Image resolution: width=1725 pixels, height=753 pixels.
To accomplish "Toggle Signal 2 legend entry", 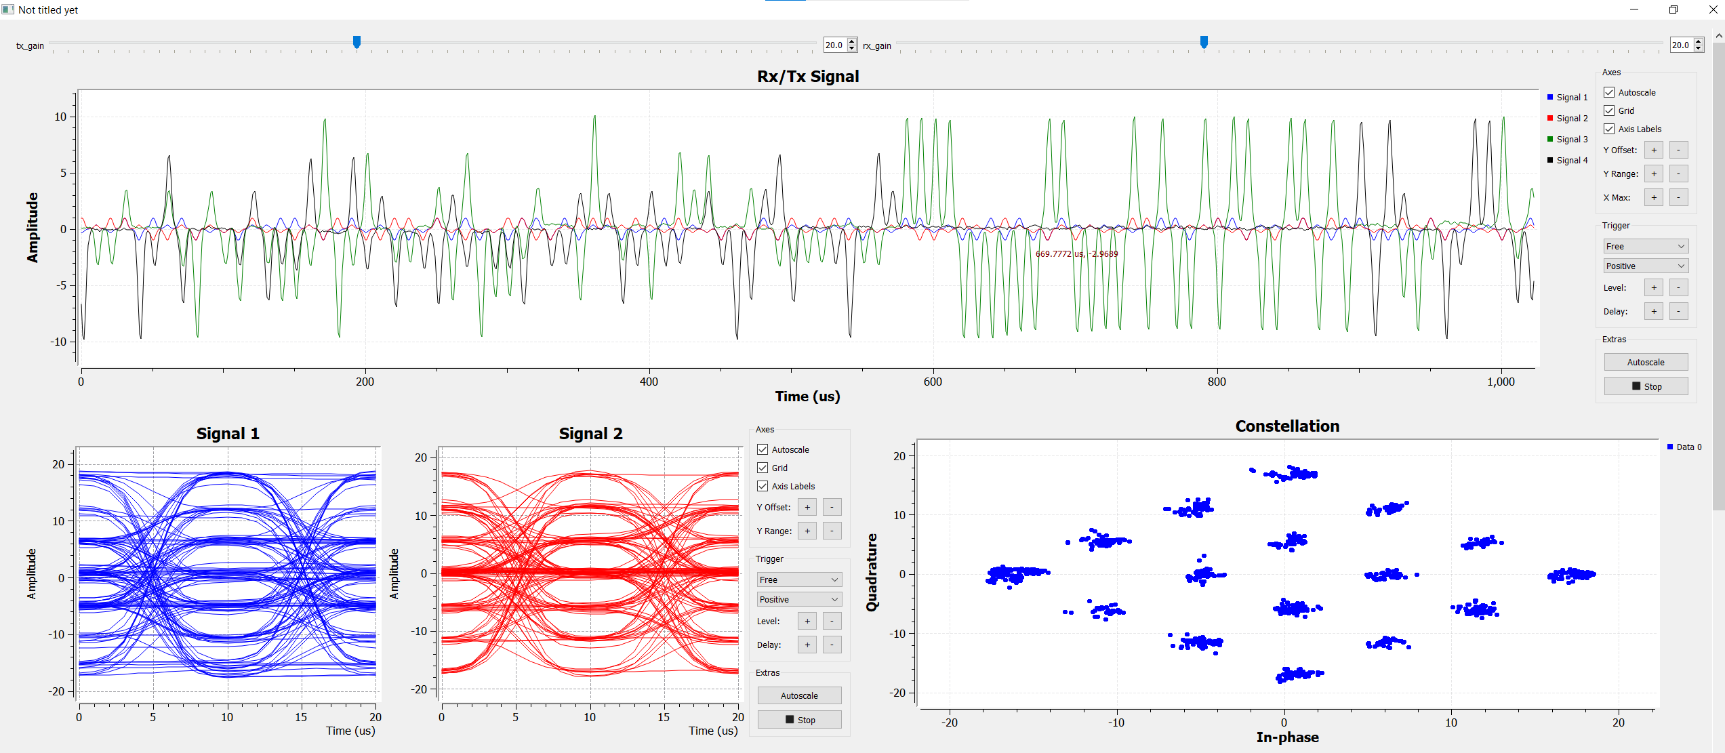I will [1567, 118].
